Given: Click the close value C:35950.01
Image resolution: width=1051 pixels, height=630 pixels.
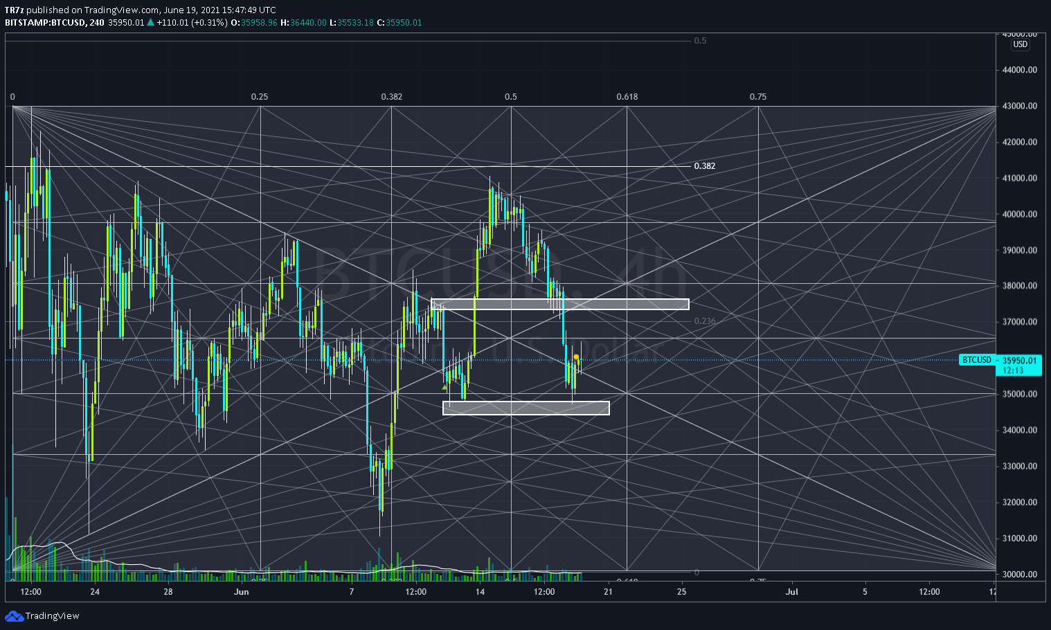Looking at the screenshot, I should coord(399,23).
